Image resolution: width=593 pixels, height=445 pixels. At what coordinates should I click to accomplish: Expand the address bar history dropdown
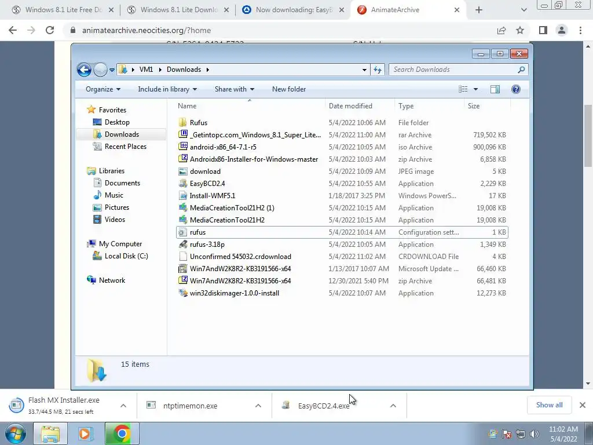point(364,70)
